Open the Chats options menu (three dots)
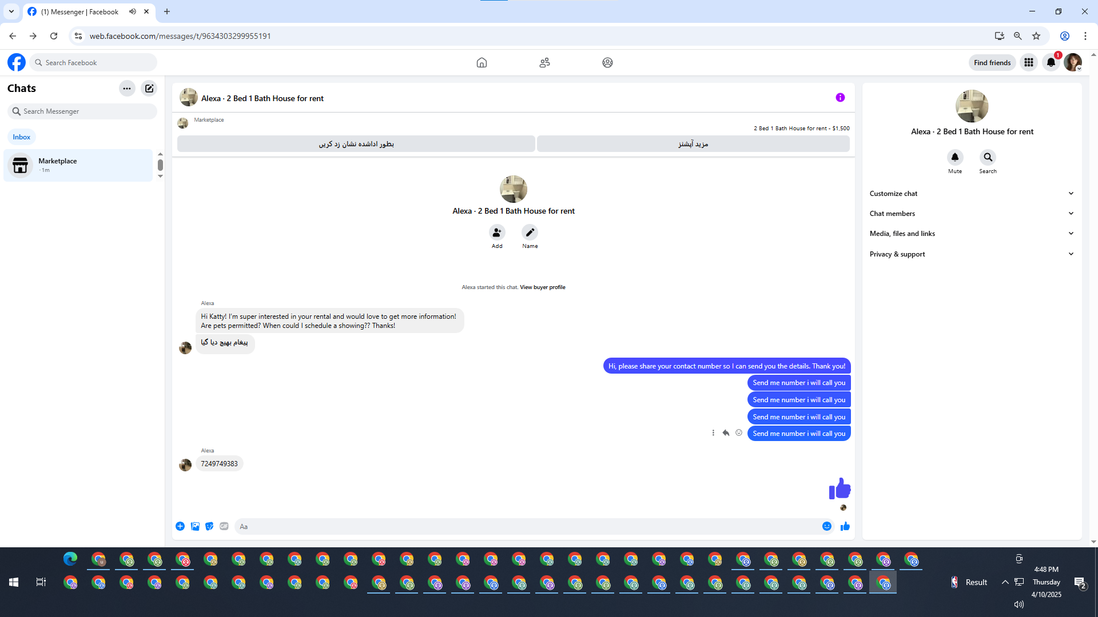The width and height of the screenshot is (1098, 617). pos(127,89)
